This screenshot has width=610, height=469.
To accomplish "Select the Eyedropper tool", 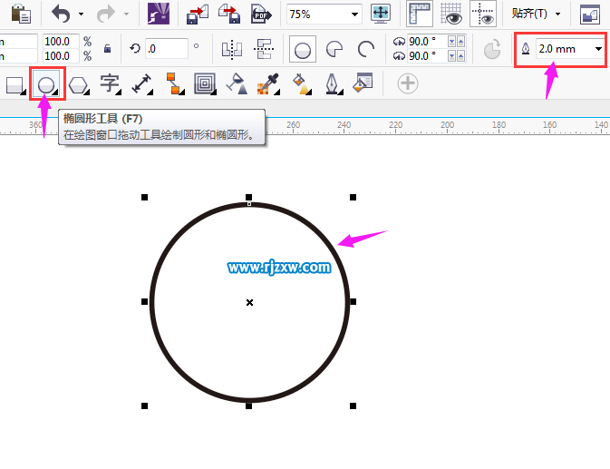I will click(x=268, y=84).
